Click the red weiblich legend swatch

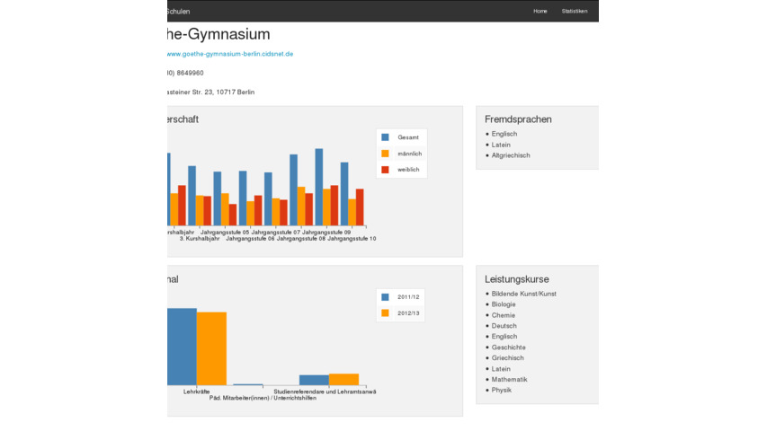pyautogui.click(x=385, y=170)
